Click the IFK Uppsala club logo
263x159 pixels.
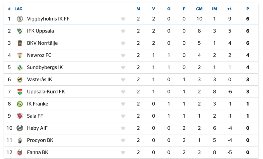tap(20, 31)
